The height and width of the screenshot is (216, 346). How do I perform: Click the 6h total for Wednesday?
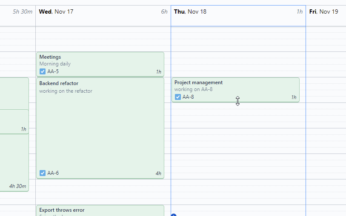pos(164,12)
